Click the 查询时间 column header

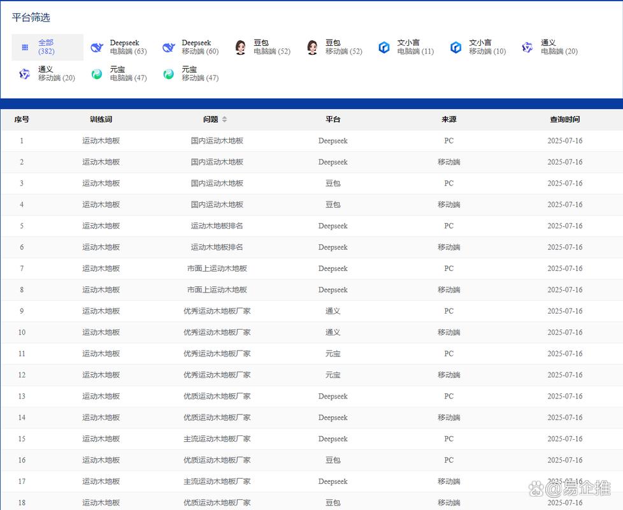click(x=564, y=119)
